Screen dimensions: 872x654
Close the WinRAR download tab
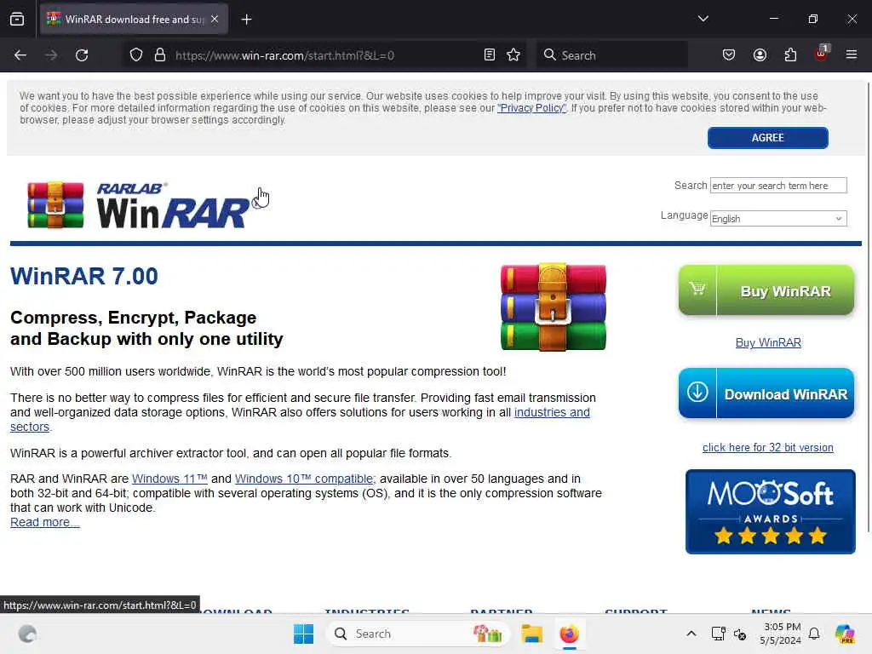click(215, 19)
